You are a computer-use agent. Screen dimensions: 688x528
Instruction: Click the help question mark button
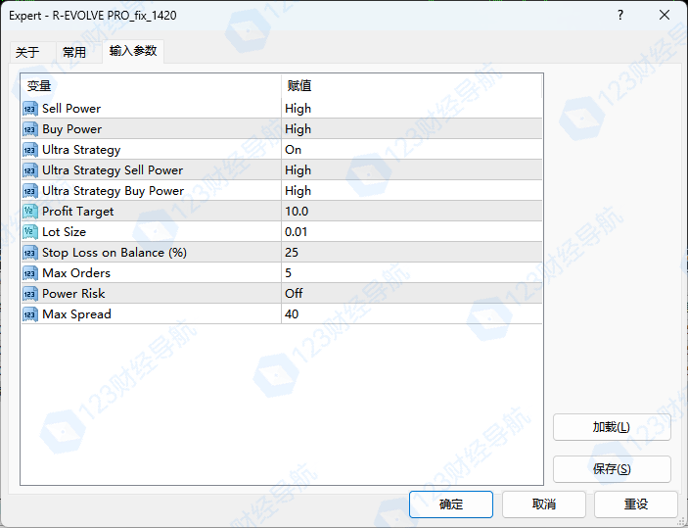pos(620,15)
